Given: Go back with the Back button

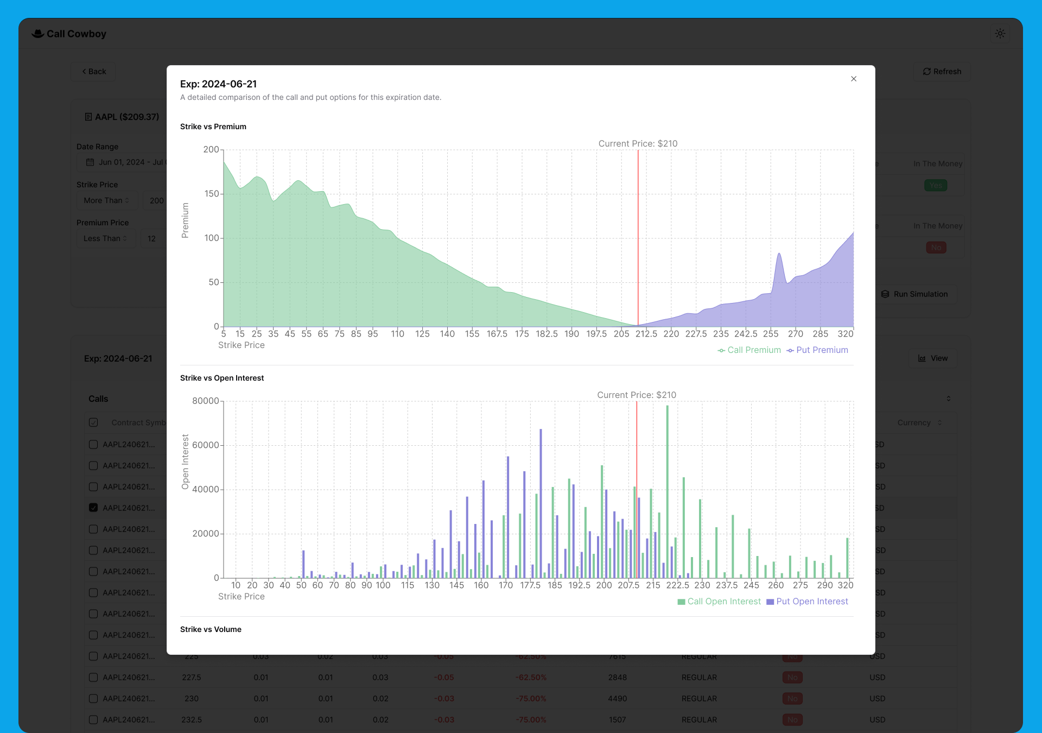Looking at the screenshot, I should pos(93,72).
